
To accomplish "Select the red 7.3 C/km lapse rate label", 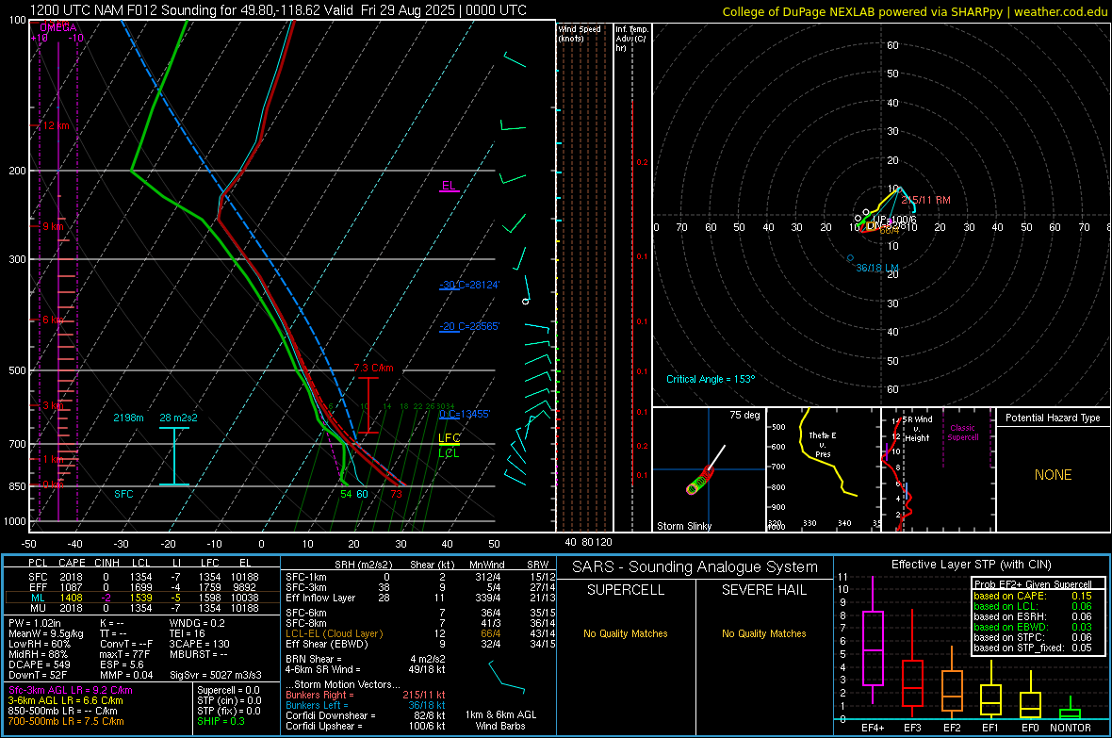I will pyautogui.click(x=373, y=368).
